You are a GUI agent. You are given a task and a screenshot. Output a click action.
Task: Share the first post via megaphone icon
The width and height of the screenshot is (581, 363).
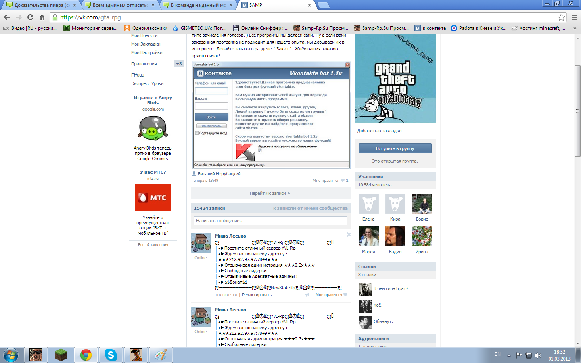point(307,295)
